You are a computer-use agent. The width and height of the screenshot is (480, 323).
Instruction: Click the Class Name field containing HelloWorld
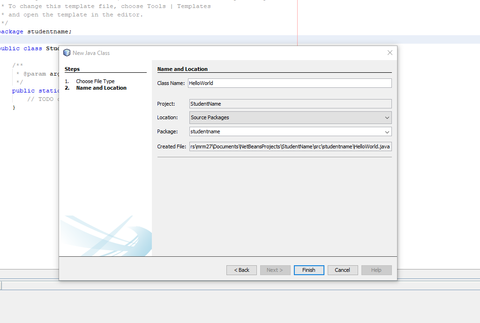point(290,83)
